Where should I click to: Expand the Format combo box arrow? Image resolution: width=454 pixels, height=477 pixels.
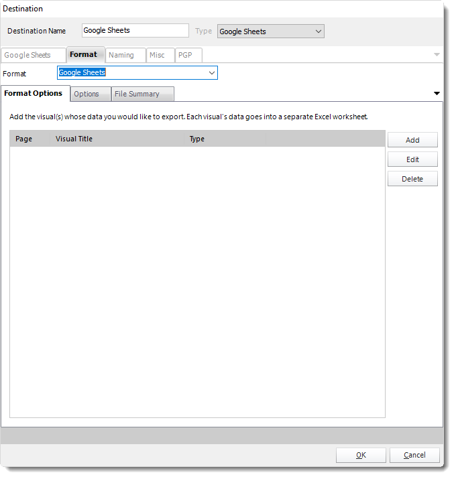(212, 73)
